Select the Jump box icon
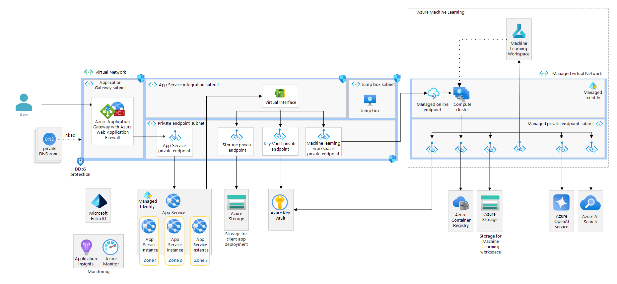 click(370, 100)
